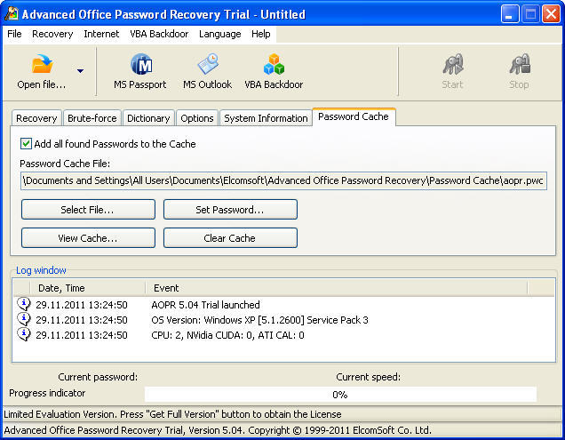Click the Open file folder icon

pos(42,64)
